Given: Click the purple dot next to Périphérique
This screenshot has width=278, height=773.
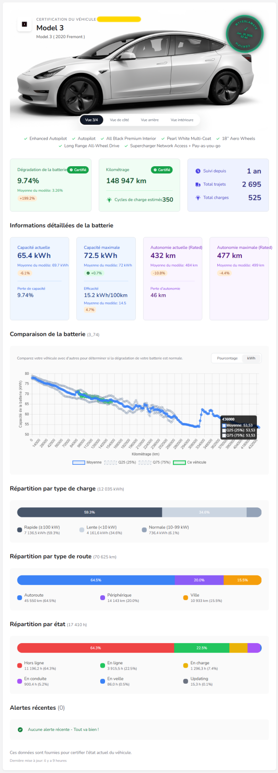Looking at the screenshot, I should [x=103, y=598].
